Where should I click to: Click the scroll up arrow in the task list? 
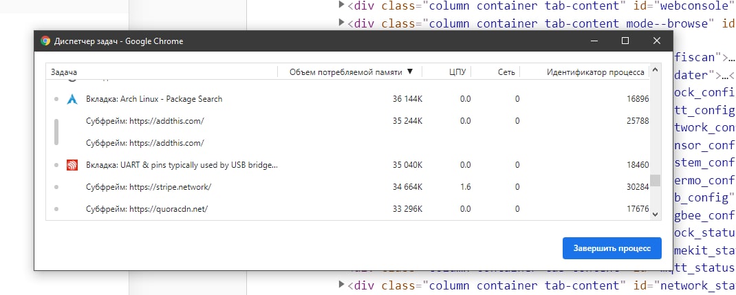[x=656, y=71]
